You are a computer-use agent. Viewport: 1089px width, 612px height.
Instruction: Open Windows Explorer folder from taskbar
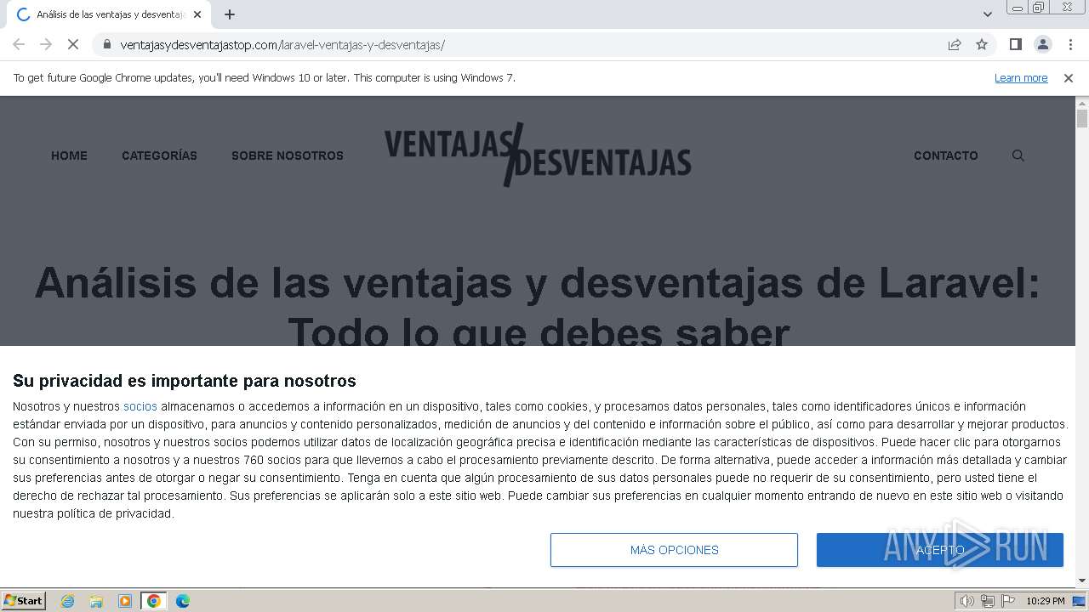tap(96, 601)
